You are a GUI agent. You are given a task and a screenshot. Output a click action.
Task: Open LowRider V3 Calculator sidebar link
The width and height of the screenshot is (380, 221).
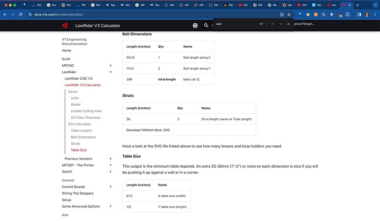83,85
